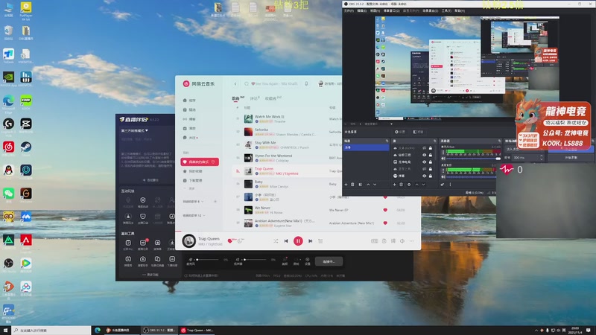The width and height of the screenshot is (596, 335).
Task: Click 开始录制 button in OBS controls
Action: tap(571, 157)
